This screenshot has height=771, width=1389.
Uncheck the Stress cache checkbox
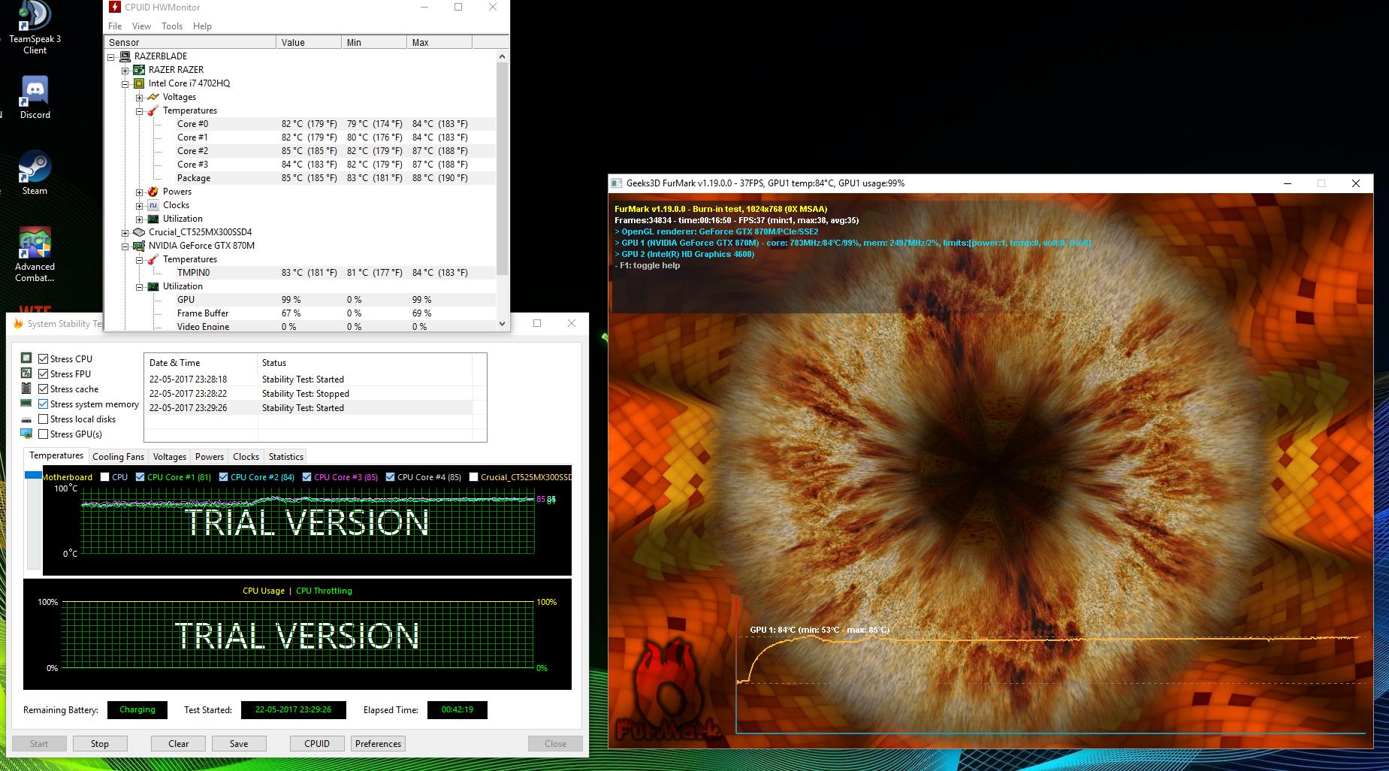click(x=44, y=389)
